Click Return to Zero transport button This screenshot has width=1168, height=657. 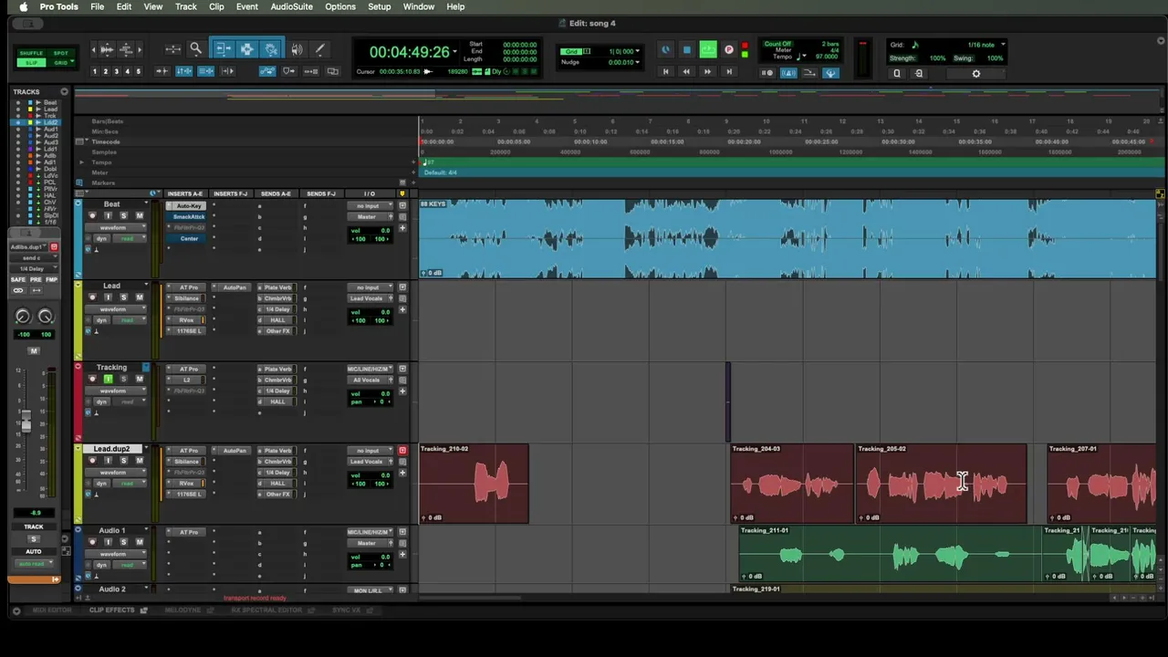pyautogui.click(x=665, y=71)
